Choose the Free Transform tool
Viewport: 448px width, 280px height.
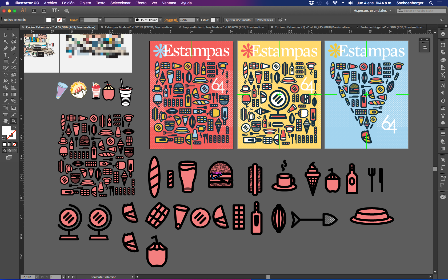point(14,81)
